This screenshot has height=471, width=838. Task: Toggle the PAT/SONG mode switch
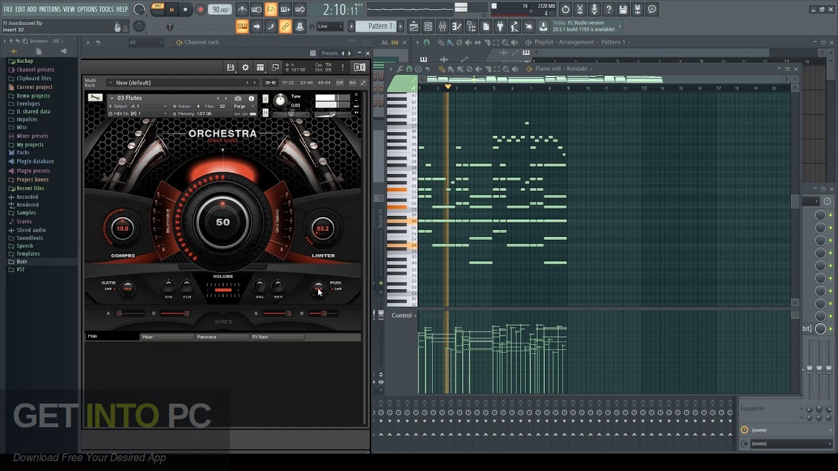pos(157,9)
